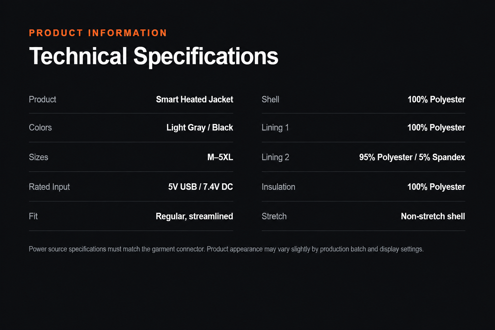Image resolution: width=495 pixels, height=330 pixels.
Task: Select the Fit row label
Action: (33, 216)
